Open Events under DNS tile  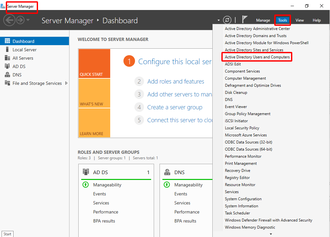(180, 194)
